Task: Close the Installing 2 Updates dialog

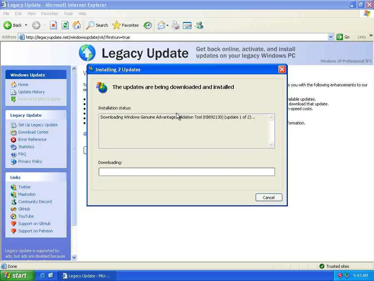Action: click(x=282, y=70)
